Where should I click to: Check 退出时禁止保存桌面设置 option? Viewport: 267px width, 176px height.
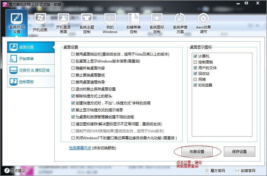tap(73, 89)
